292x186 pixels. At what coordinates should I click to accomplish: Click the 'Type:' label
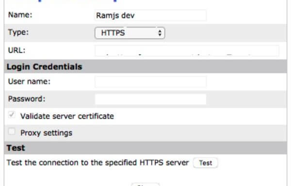pyautogui.click(x=18, y=32)
